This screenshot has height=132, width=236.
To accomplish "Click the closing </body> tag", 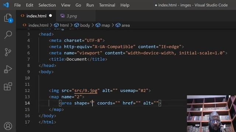I will [47, 116].
